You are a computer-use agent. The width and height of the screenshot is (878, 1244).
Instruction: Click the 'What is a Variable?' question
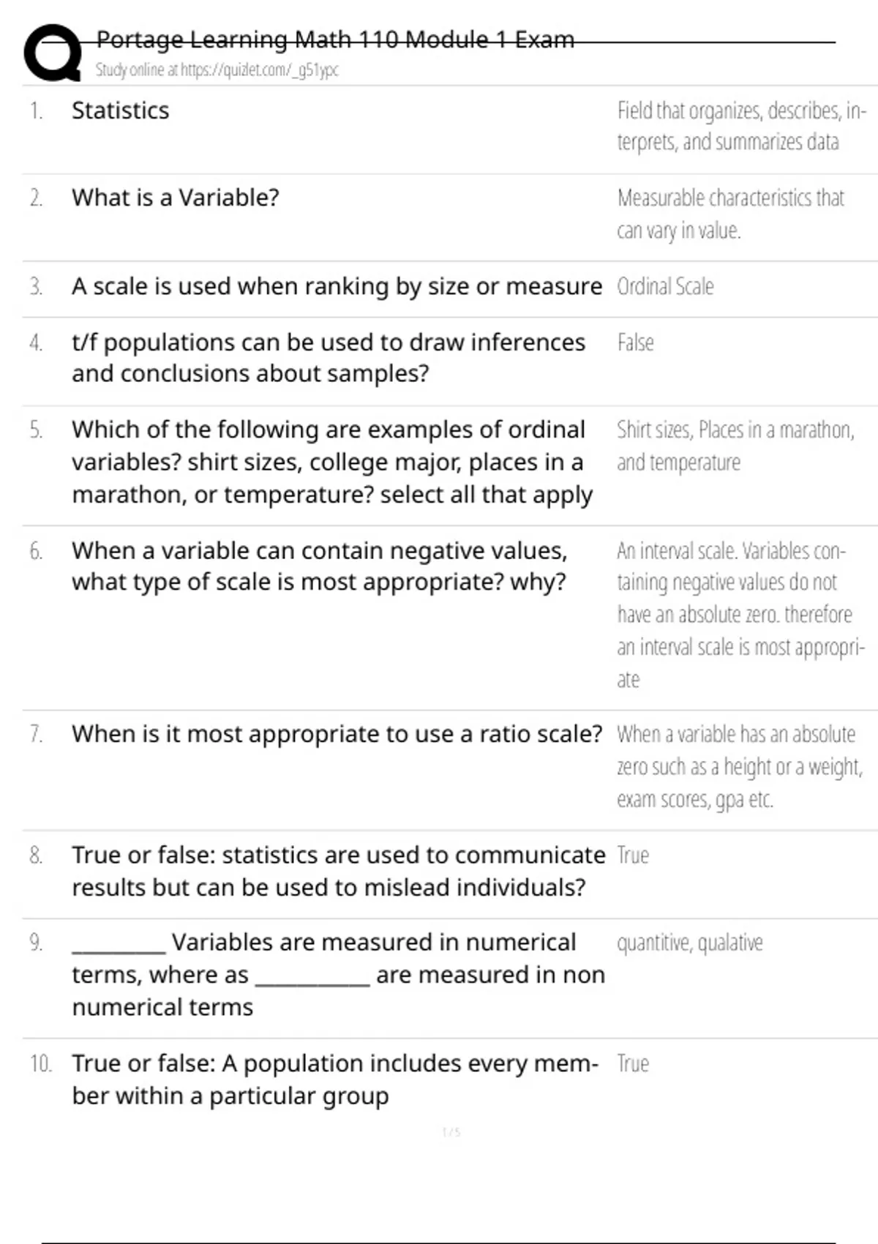[x=176, y=198]
